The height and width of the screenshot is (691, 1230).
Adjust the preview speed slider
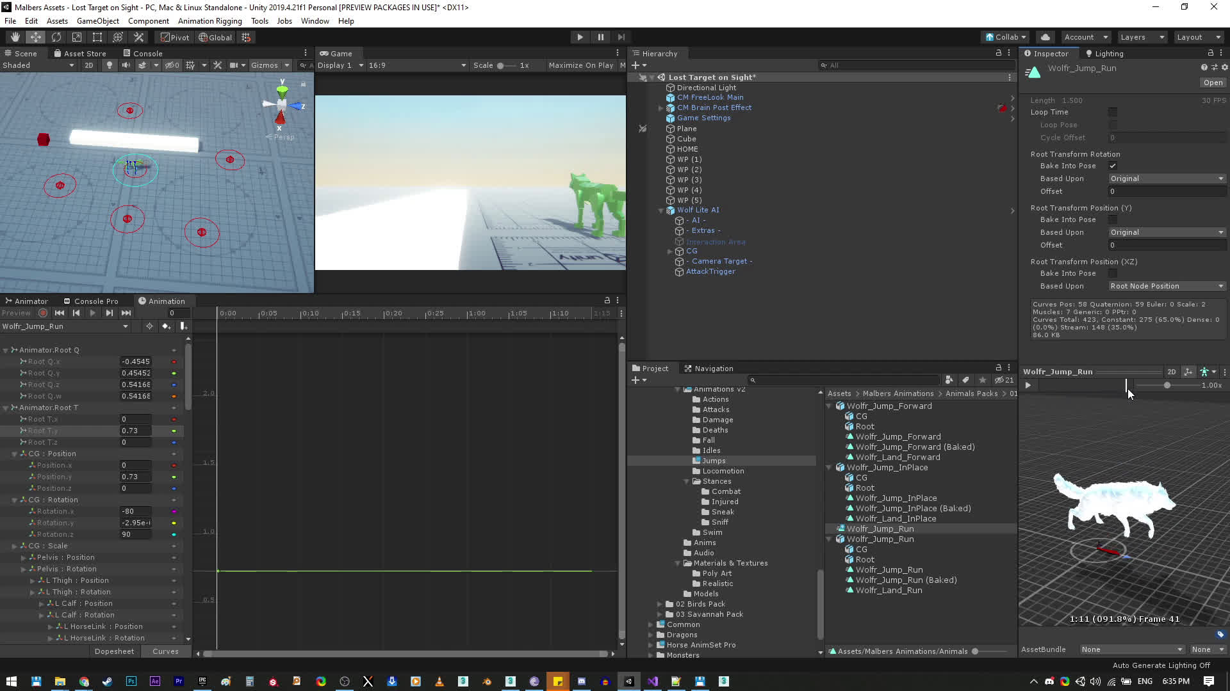[1167, 385]
